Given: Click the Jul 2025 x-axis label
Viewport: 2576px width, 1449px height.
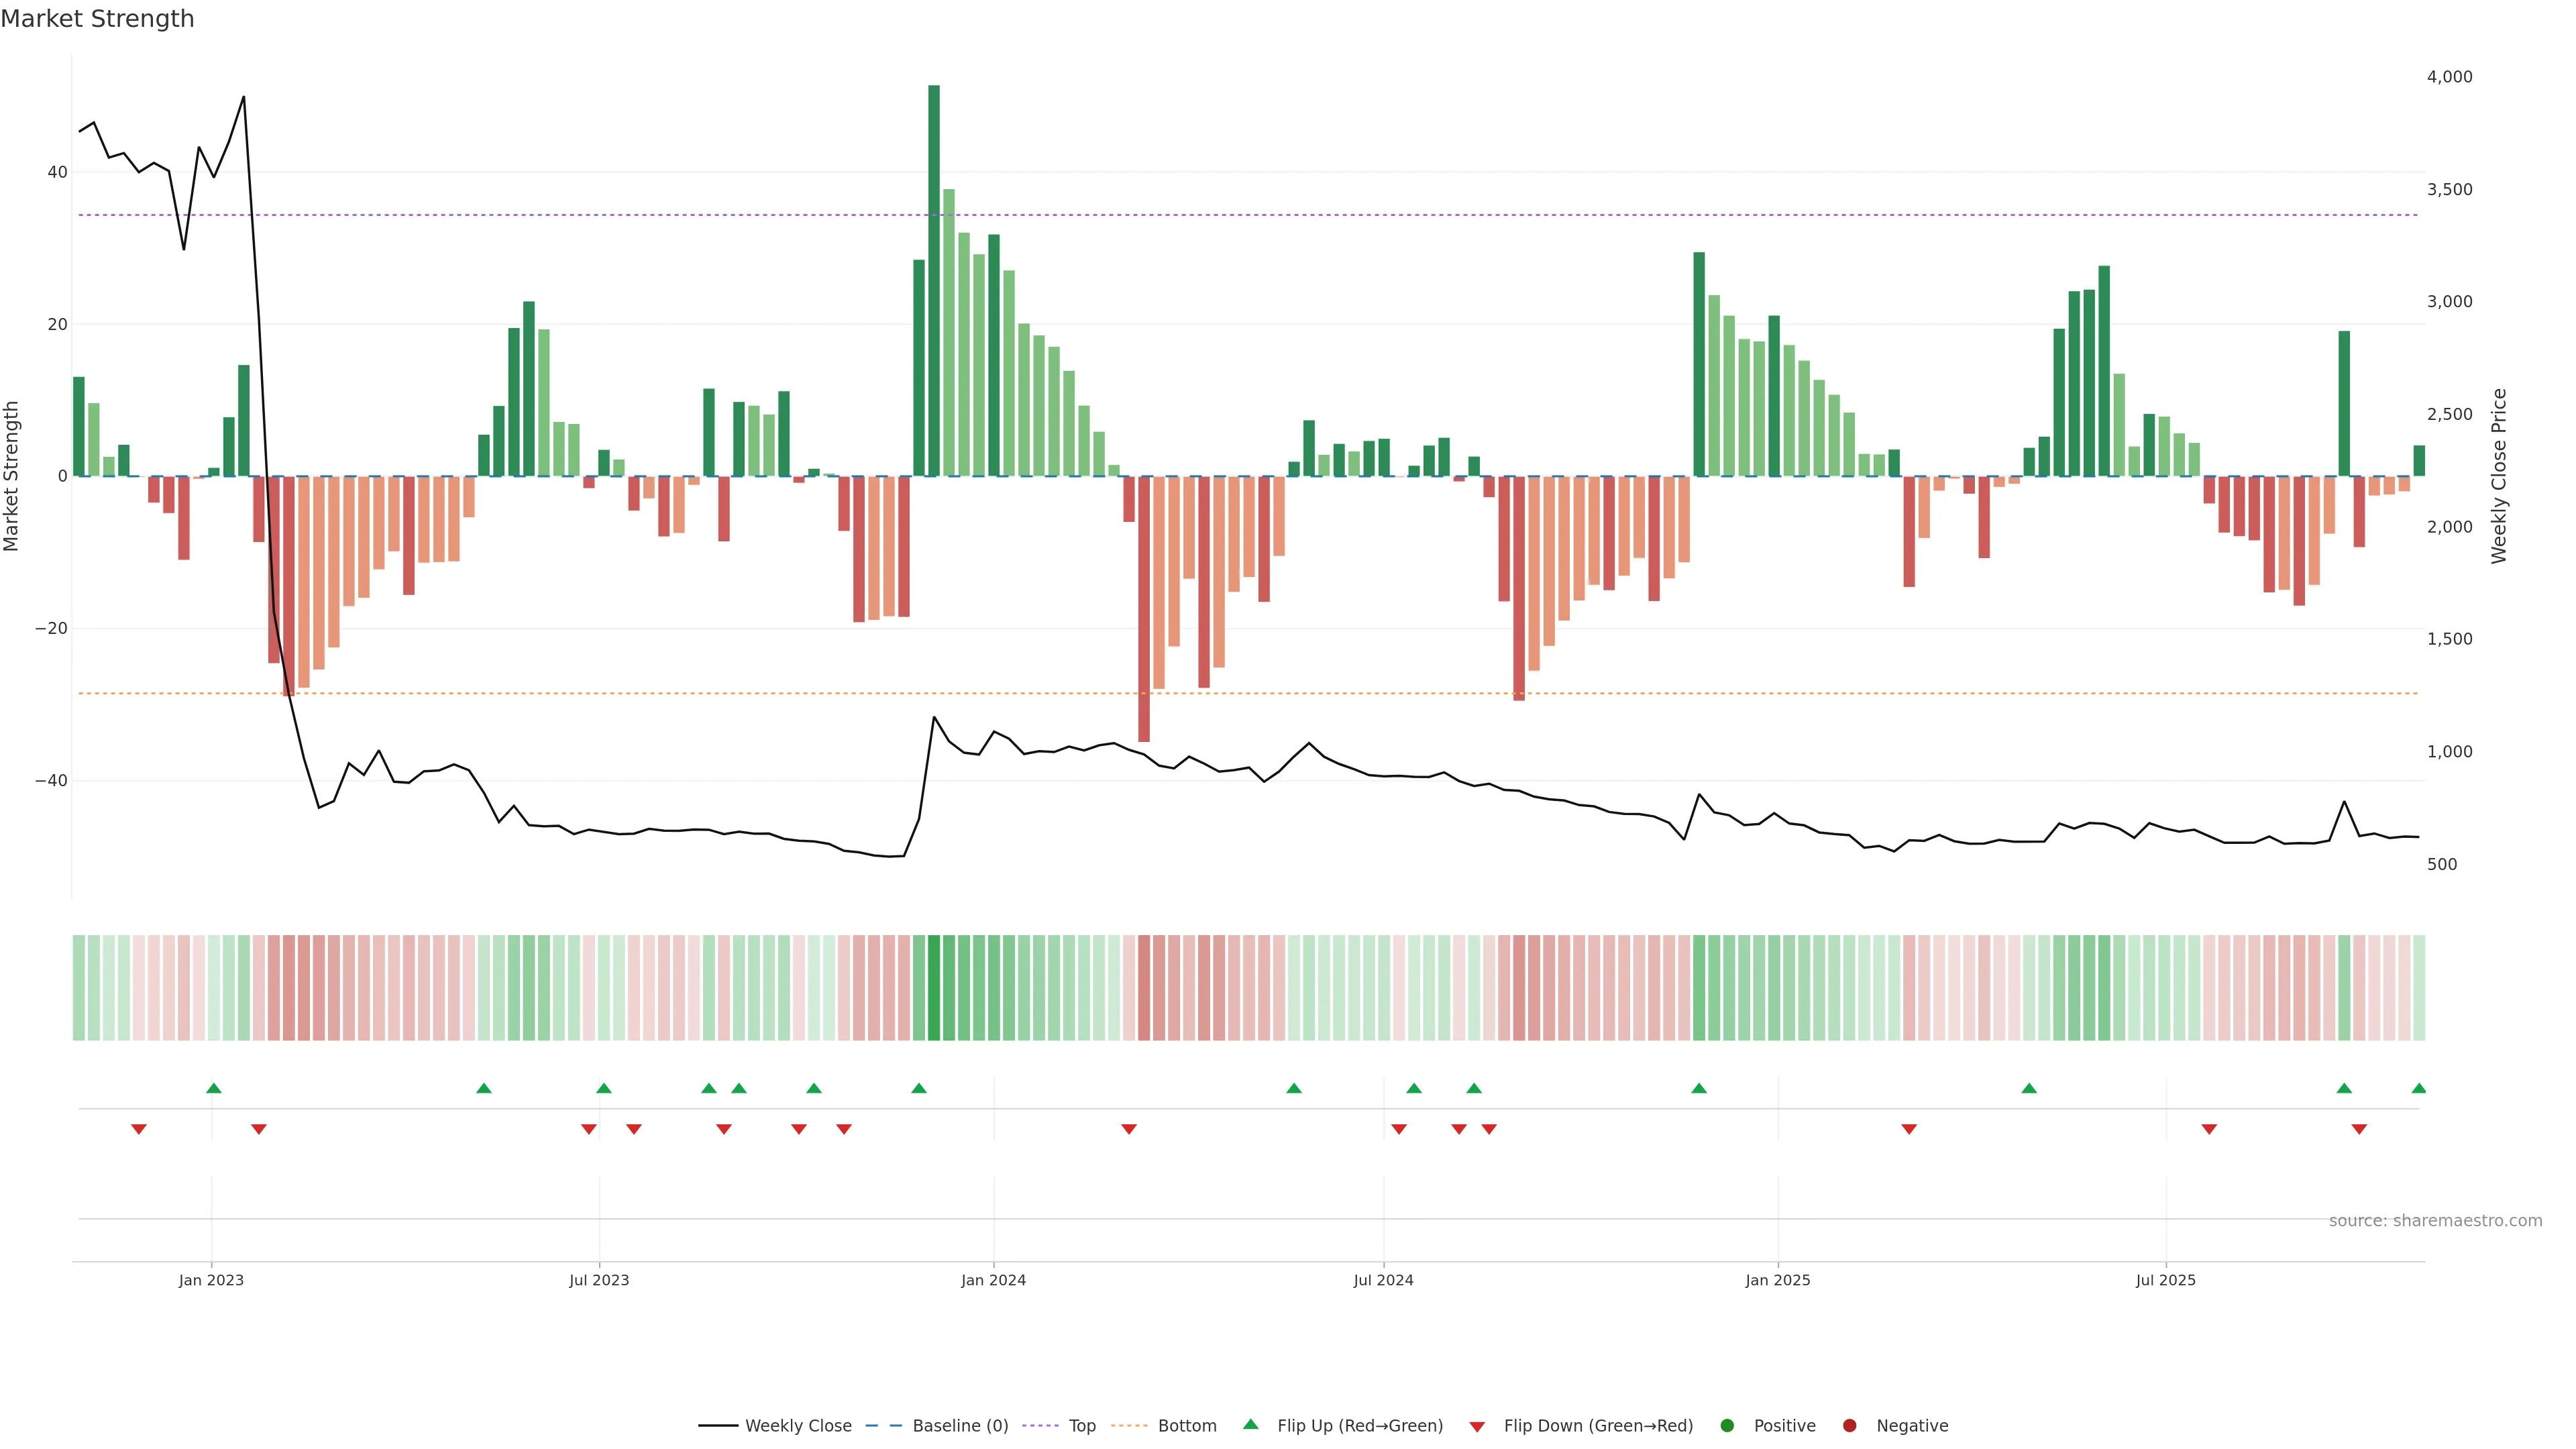Looking at the screenshot, I should [2165, 1280].
